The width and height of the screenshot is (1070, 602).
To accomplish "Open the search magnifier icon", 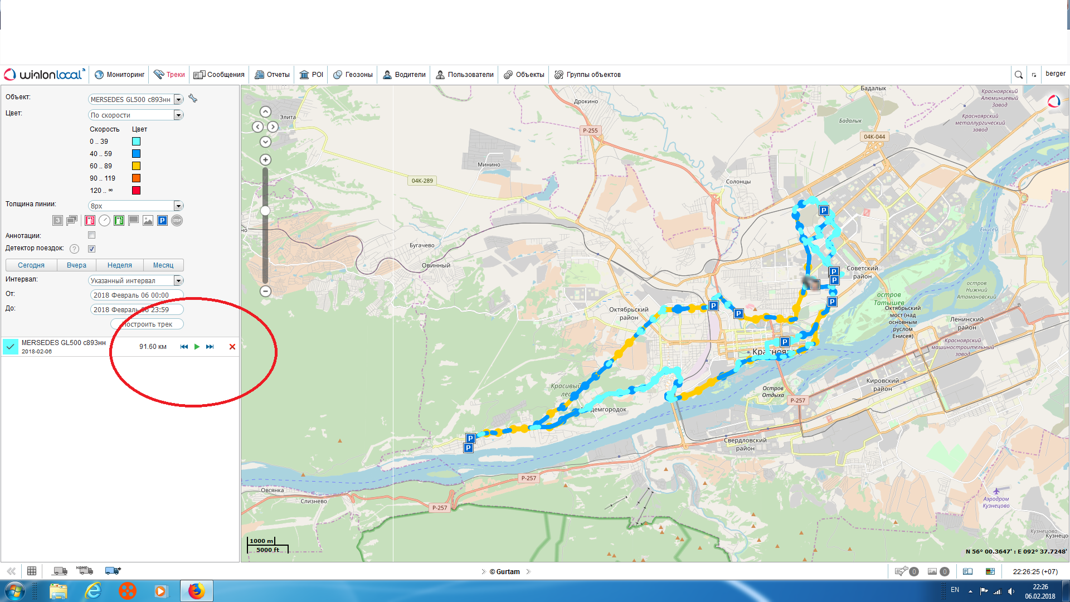I will (x=1018, y=75).
